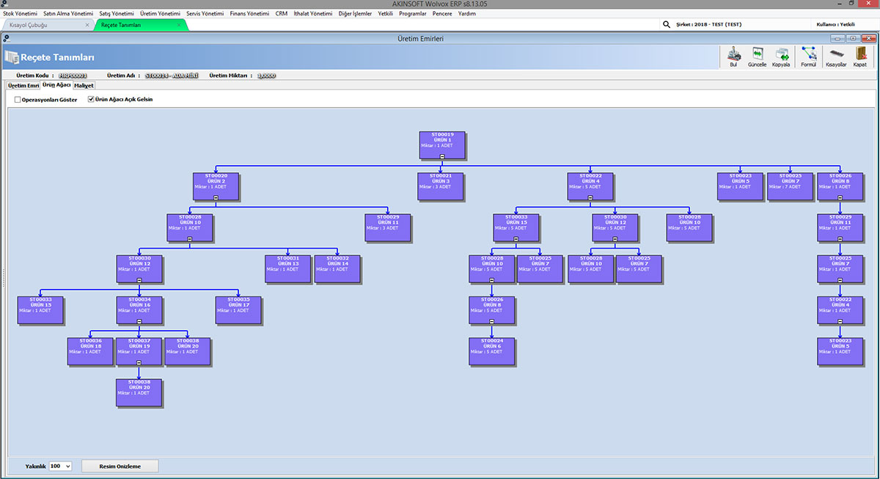Collapse the ST00019 ÜRÜN 1 root node

pyautogui.click(x=441, y=155)
